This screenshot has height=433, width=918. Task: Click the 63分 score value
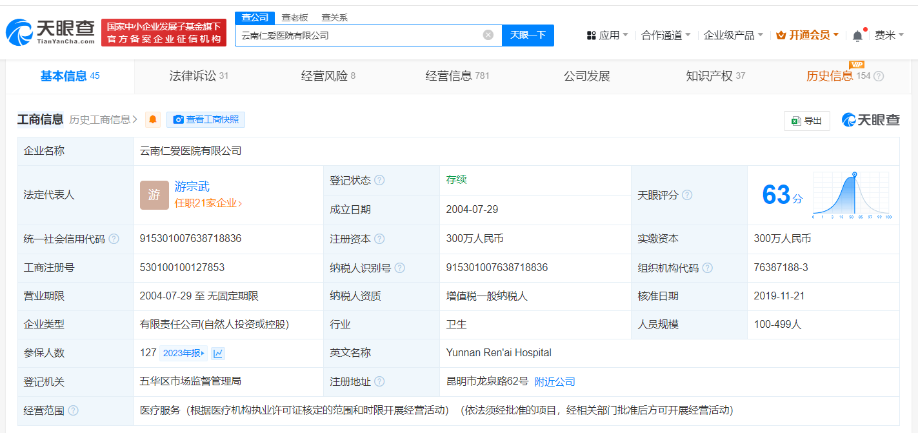782,195
